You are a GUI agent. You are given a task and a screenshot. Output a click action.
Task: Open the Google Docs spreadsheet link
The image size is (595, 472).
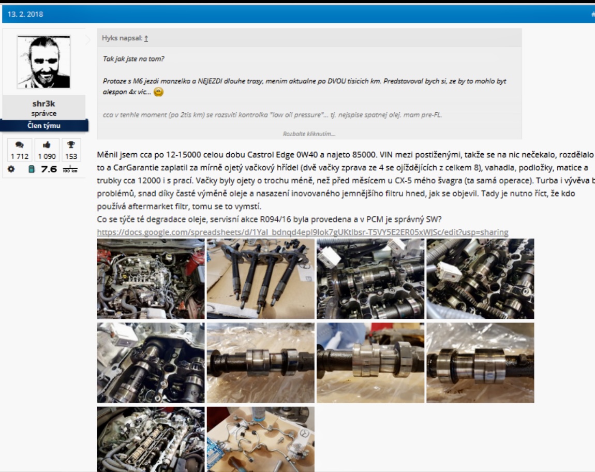point(302,232)
